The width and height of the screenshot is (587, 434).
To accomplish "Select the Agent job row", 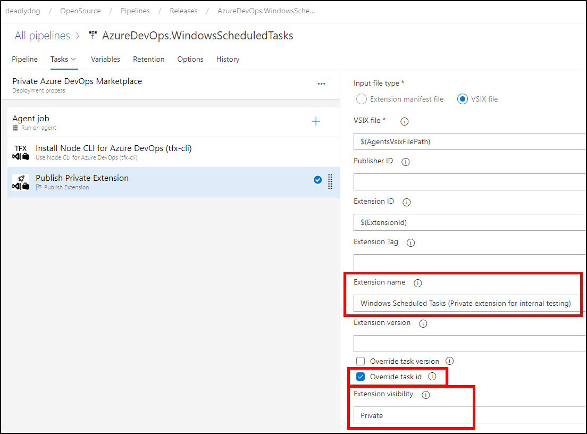I will pos(174,122).
